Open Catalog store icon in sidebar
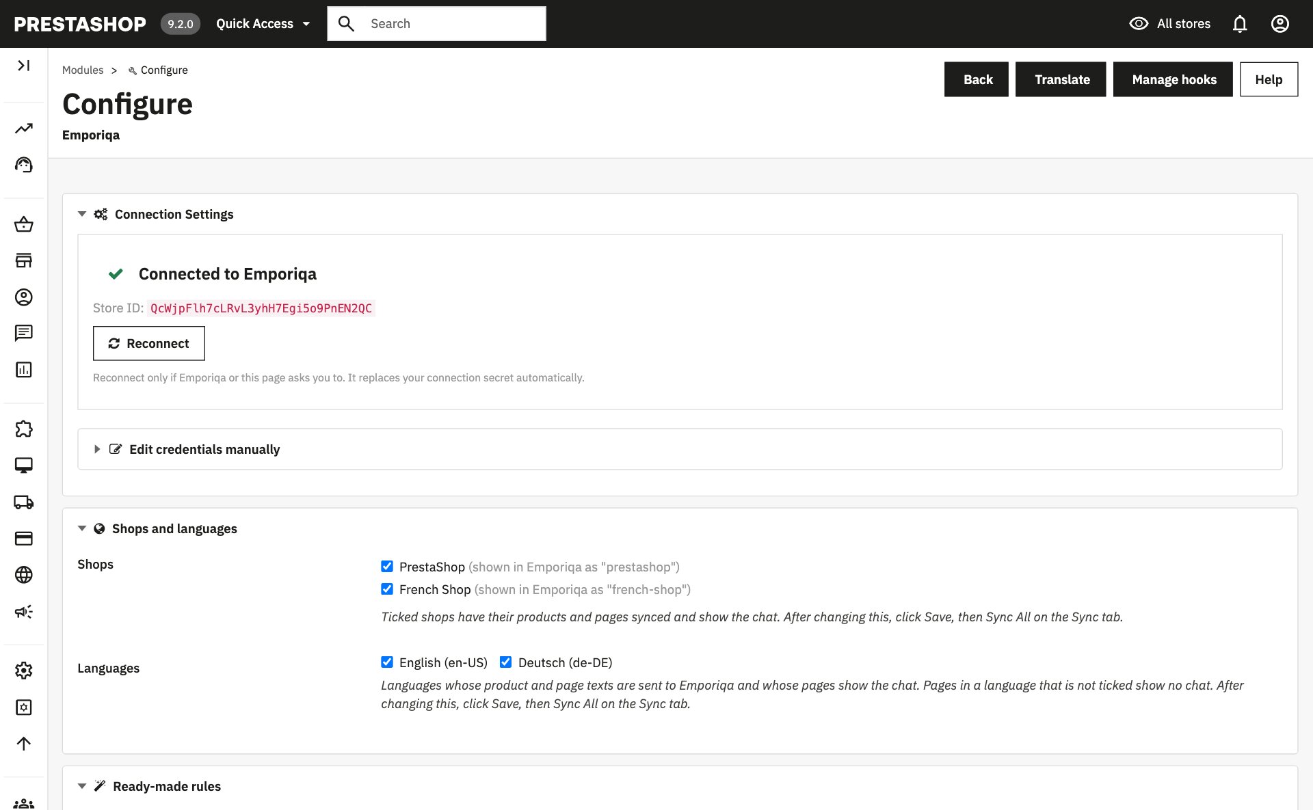The image size is (1313, 810). (24, 260)
